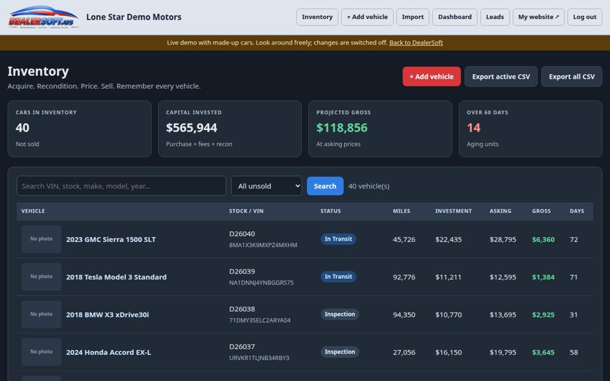Click the Over 60 Days count 14
The width and height of the screenshot is (610, 381).
(473, 128)
